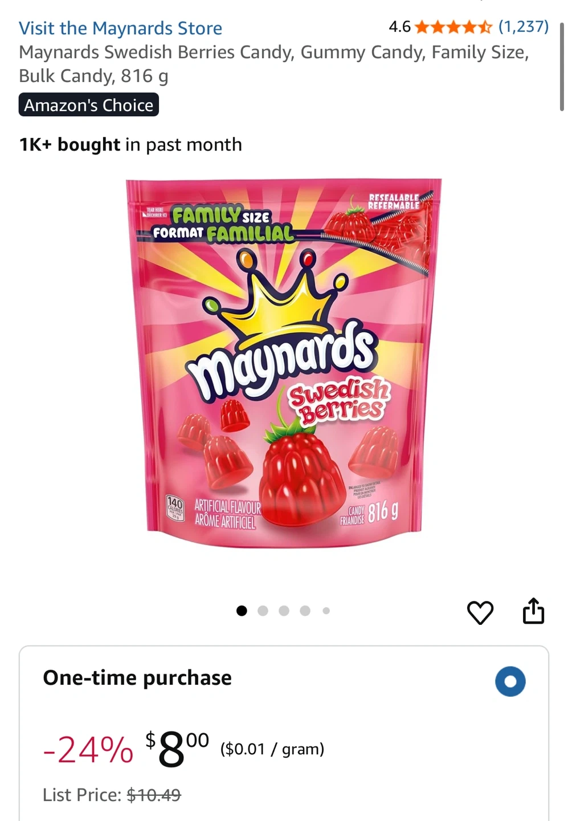Tap the Amazon's Choice badge
This screenshot has width=568, height=821.
(x=89, y=105)
